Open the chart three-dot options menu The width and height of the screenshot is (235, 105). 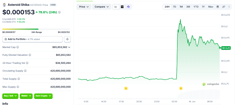(229, 7)
